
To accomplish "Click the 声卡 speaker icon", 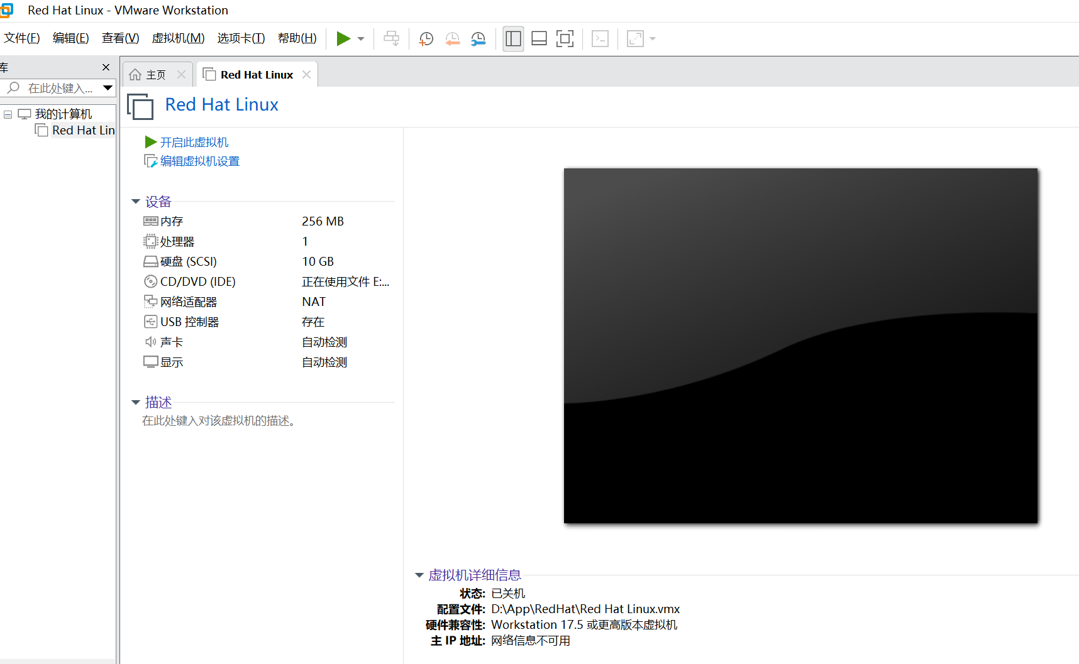I will click(151, 342).
